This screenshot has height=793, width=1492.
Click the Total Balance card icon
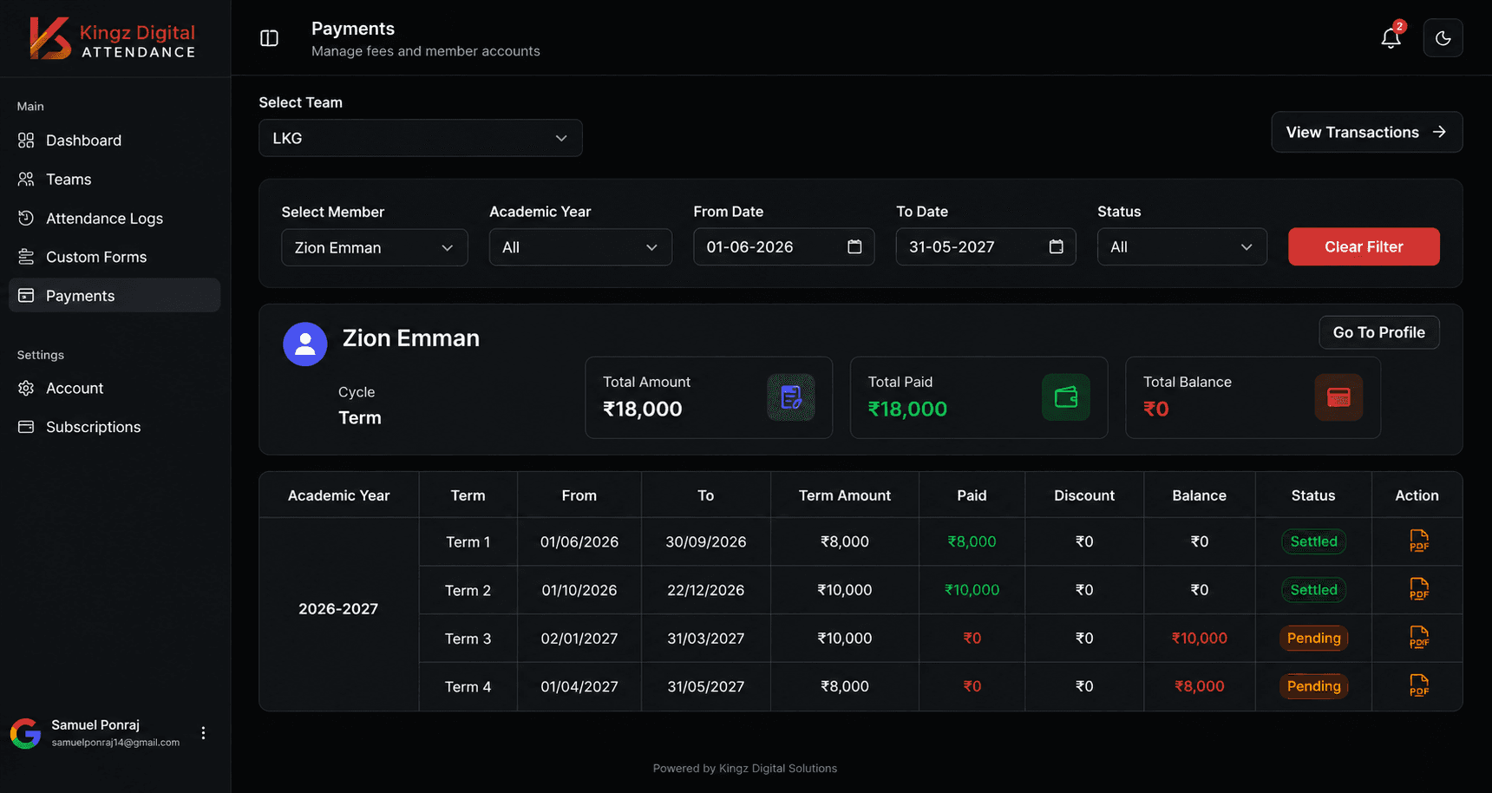[1338, 397]
